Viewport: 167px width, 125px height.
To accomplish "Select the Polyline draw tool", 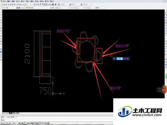I will click(x=1, y=17).
